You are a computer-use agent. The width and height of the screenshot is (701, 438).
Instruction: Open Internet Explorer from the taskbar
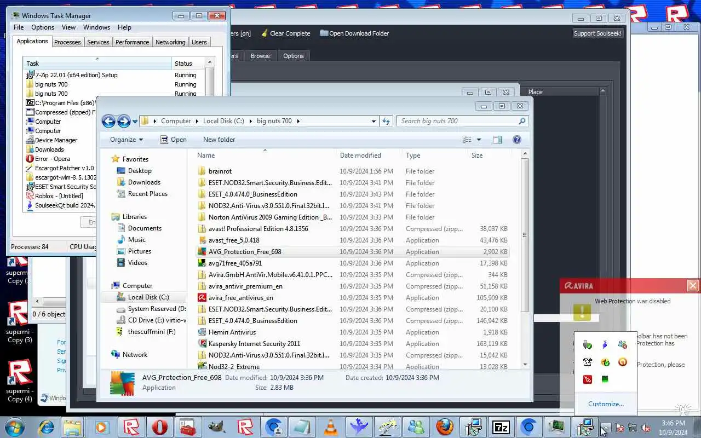[46, 427]
